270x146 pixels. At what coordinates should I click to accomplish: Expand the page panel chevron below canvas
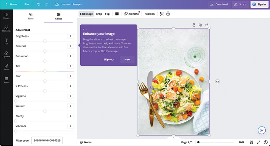173,138
